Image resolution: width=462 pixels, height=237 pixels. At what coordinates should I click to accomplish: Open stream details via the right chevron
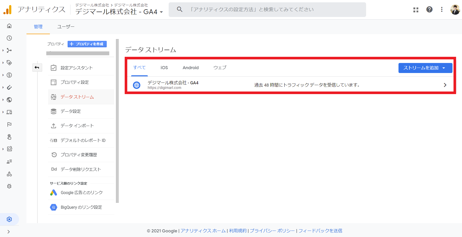(445, 85)
